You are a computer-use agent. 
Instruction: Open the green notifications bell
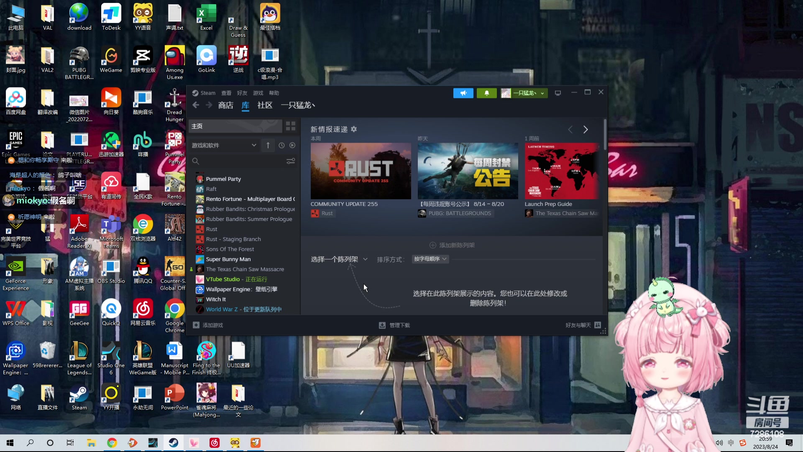pos(486,93)
